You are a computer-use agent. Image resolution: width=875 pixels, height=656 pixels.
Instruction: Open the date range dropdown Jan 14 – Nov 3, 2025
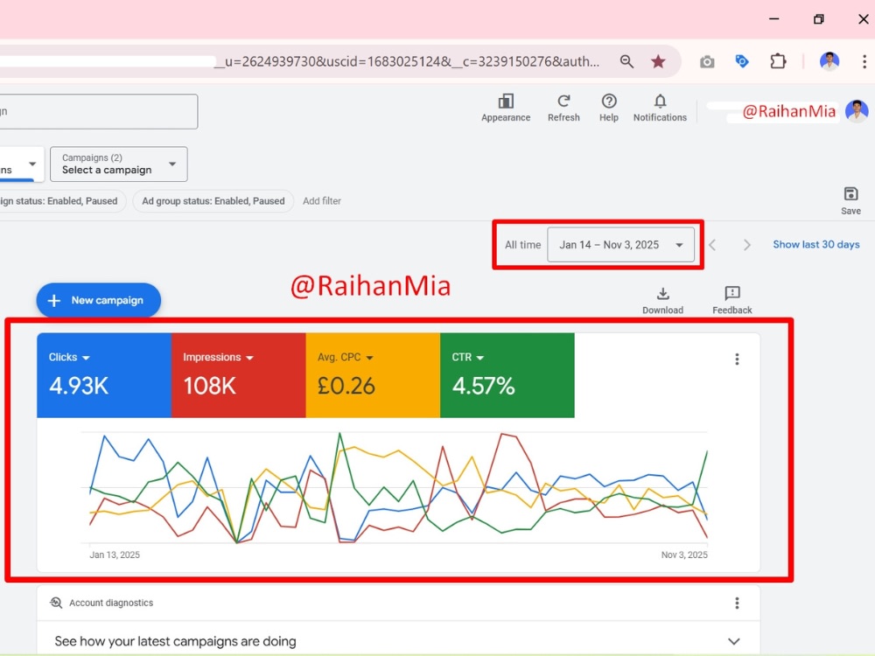point(620,245)
